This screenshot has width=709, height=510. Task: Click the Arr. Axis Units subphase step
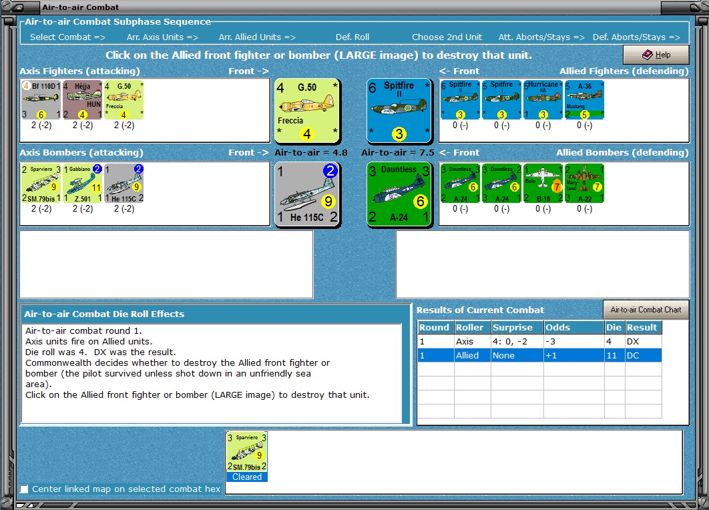(162, 37)
